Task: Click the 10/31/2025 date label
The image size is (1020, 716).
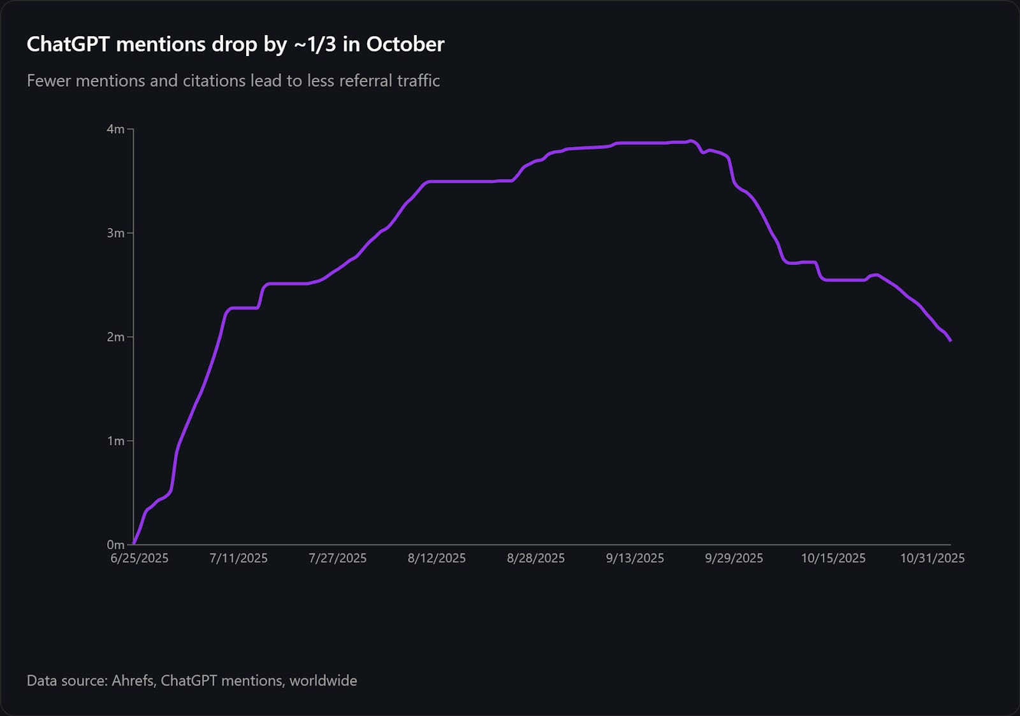Action: (x=932, y=558)
